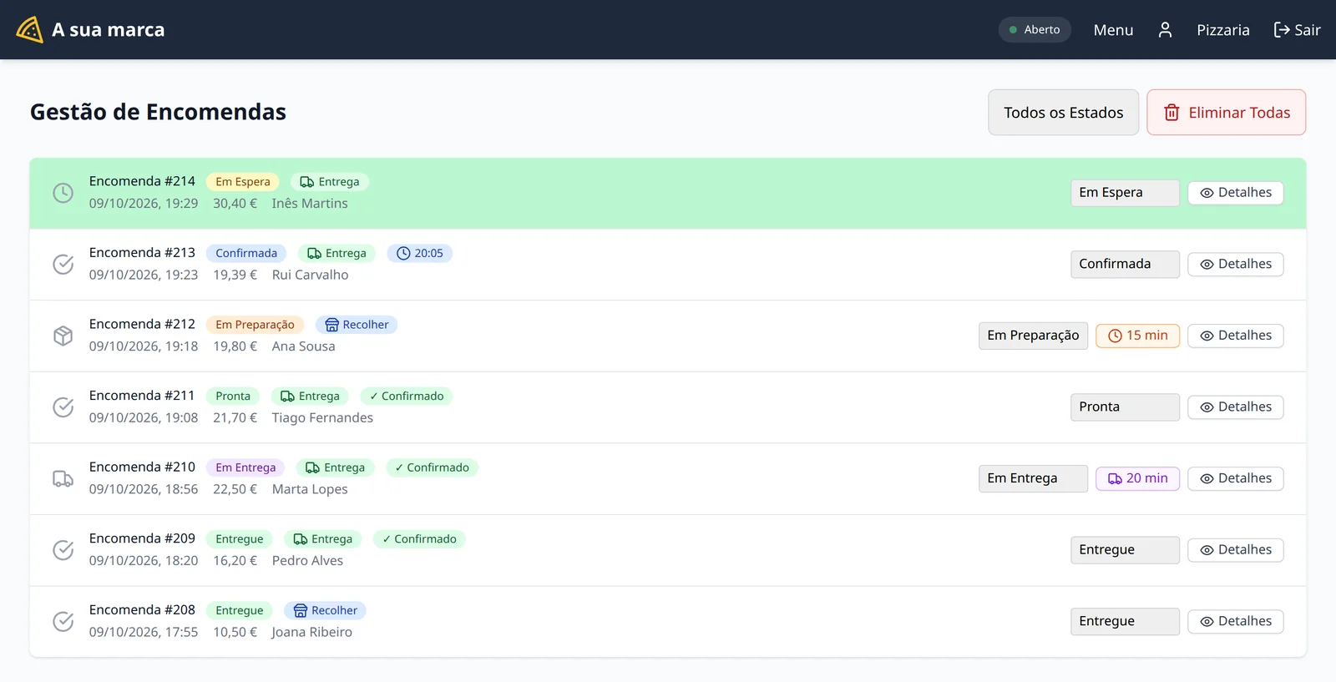1336x682 pixels.
Task: Click the 20:05 time badge on Encomenda #213
Action: click(x=420, y=253)
